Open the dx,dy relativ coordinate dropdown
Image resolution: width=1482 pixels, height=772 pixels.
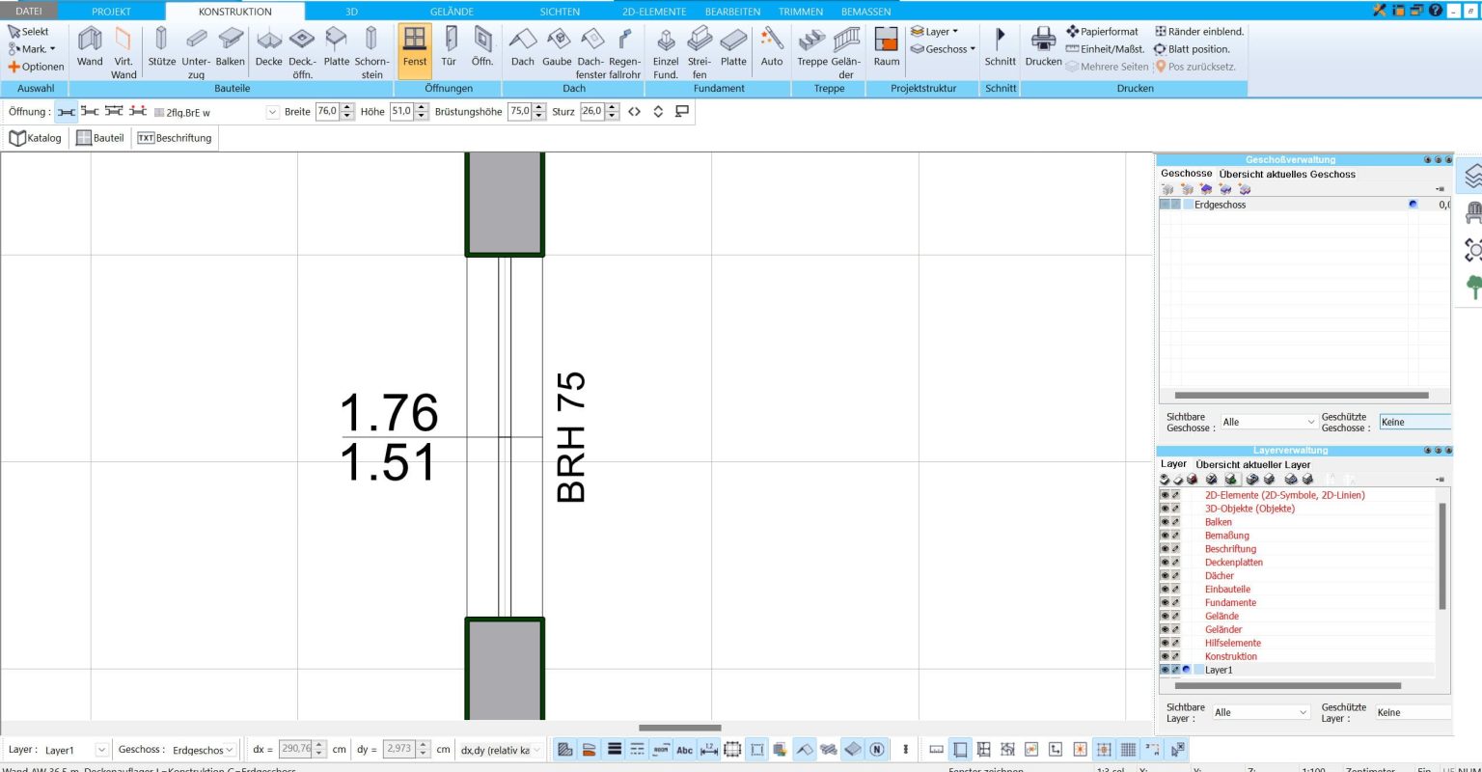pos(501,750)
